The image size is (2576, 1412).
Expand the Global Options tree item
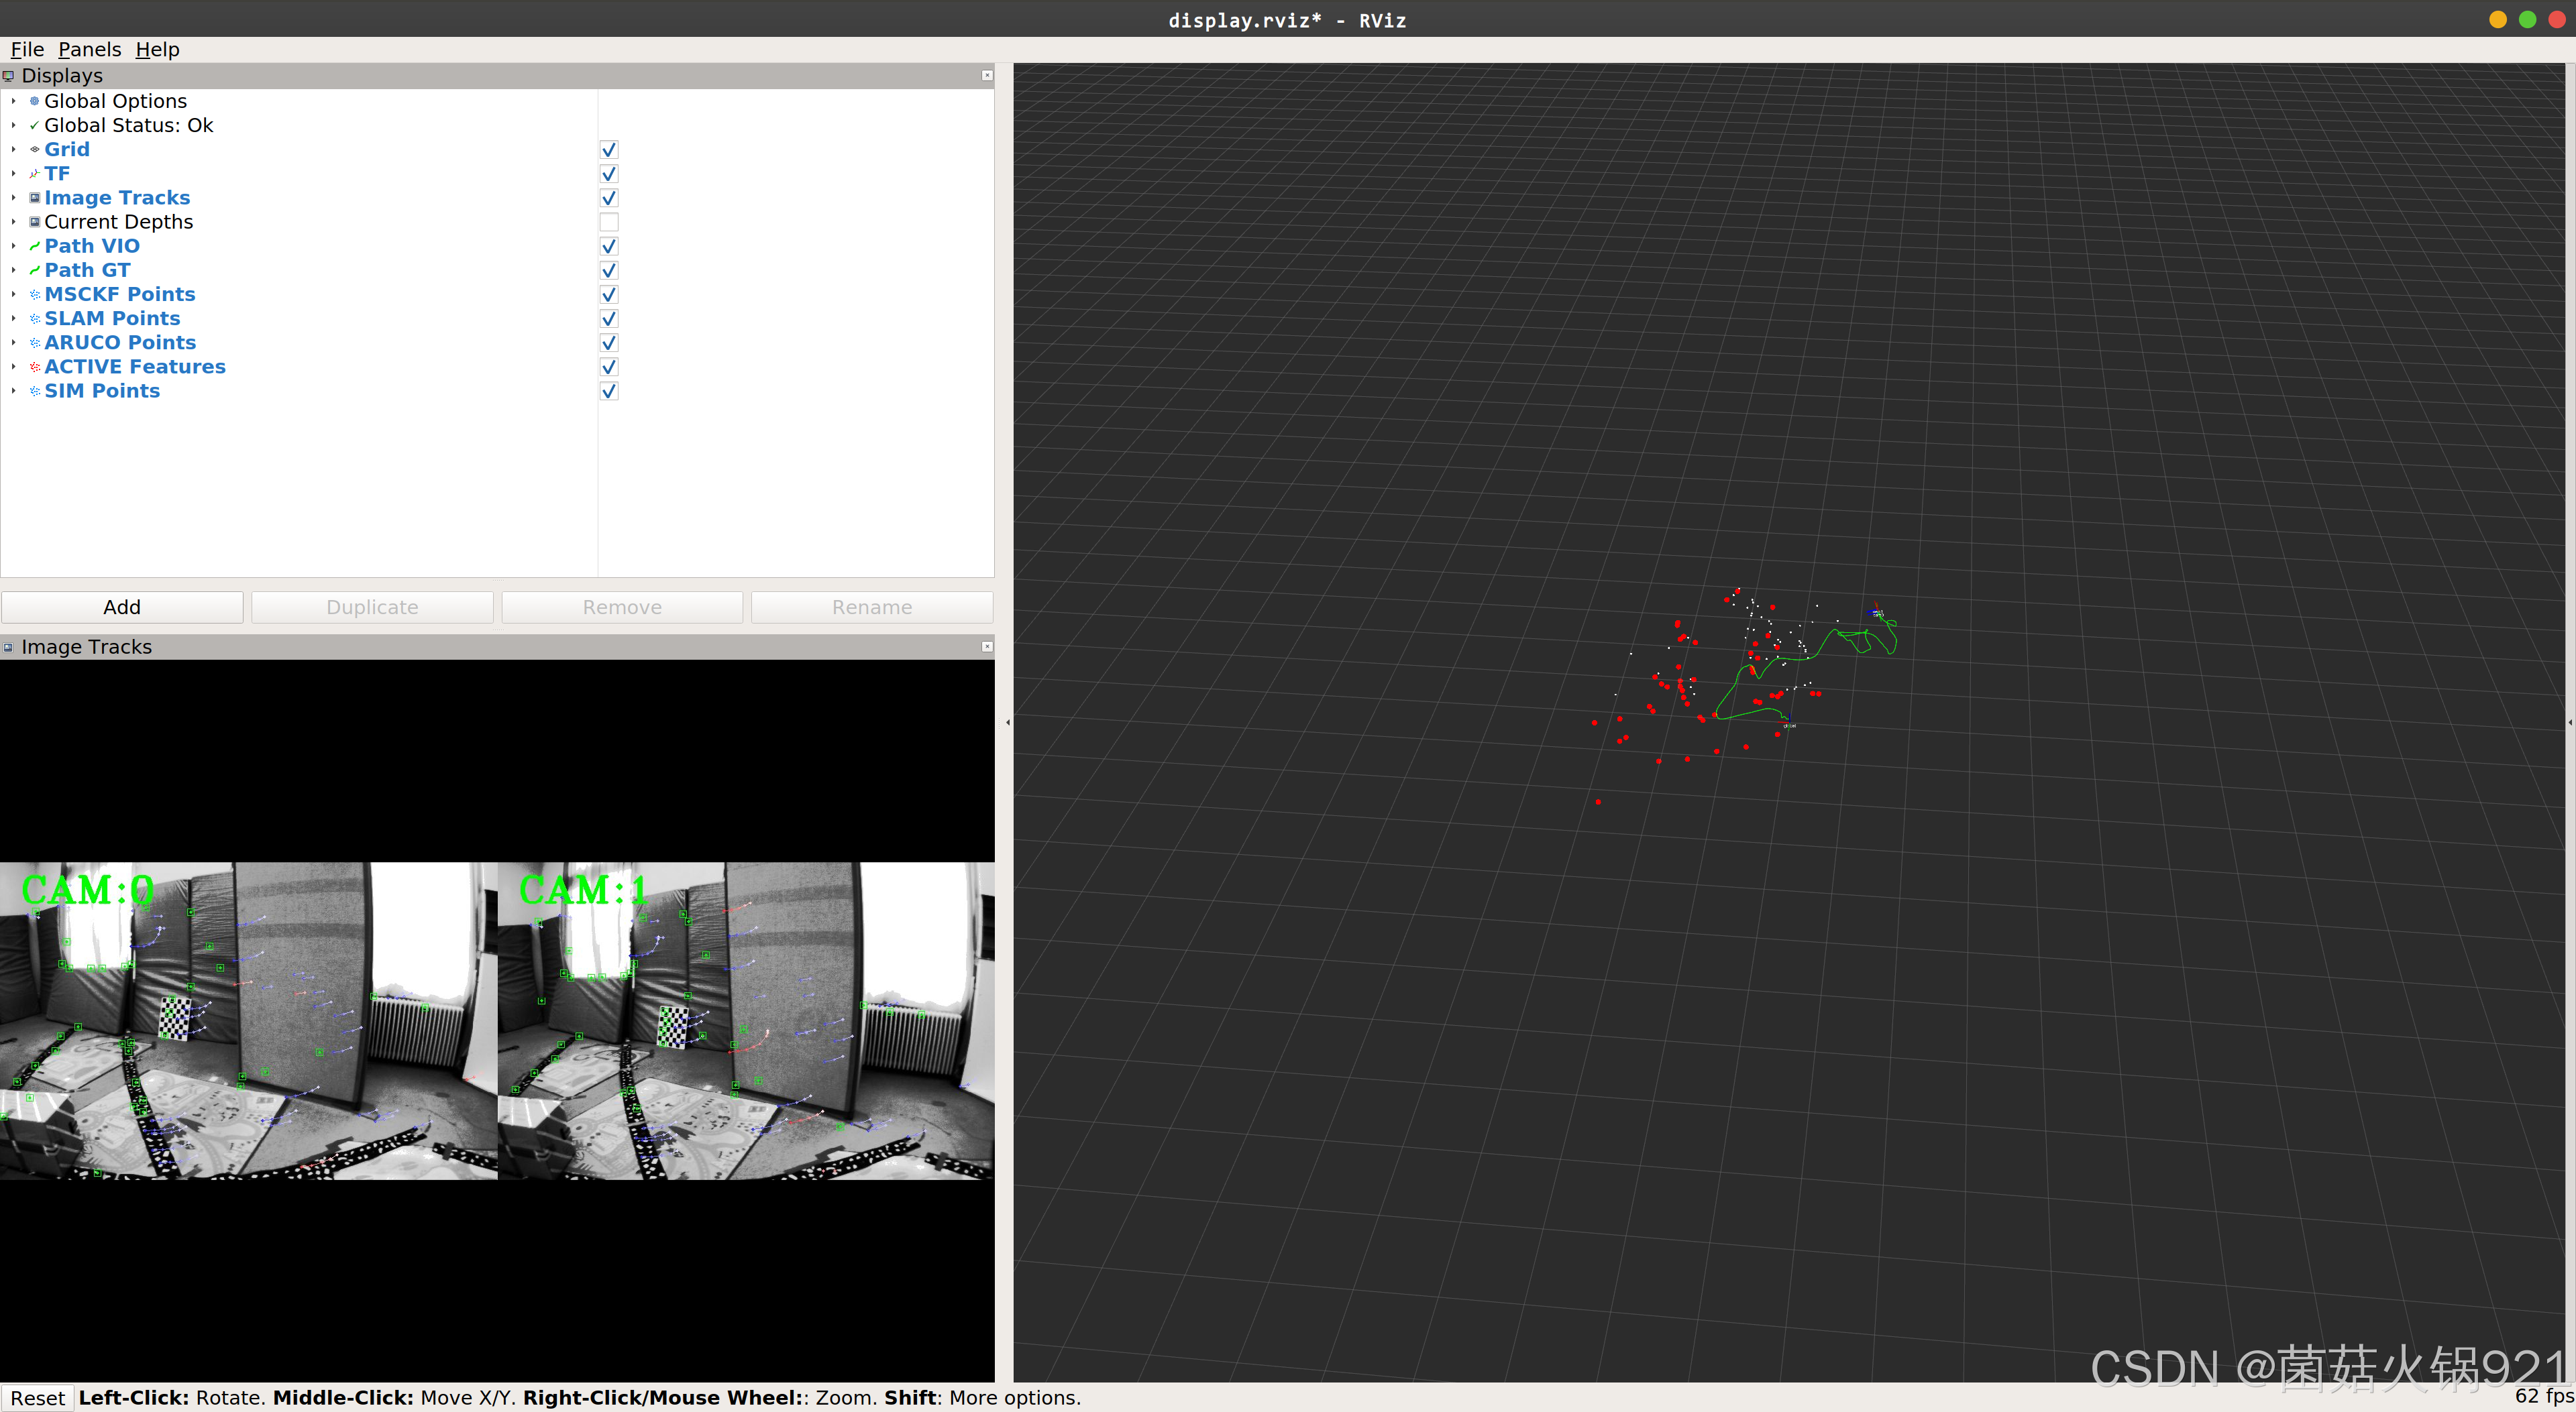point(13,101)
